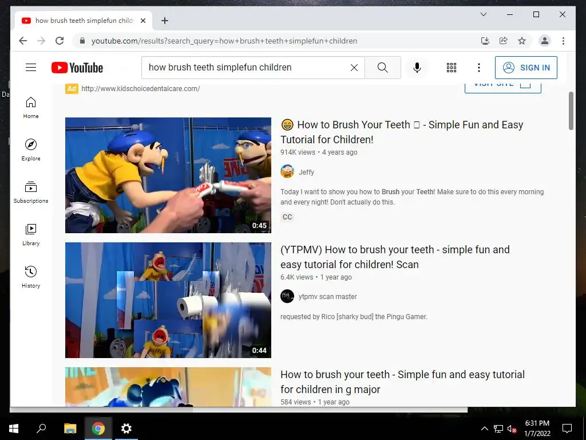Screen dimensions: 586x440
Task: Click the '6.4K views • 1 year ago' text
Action: click(x=316, y=277)
